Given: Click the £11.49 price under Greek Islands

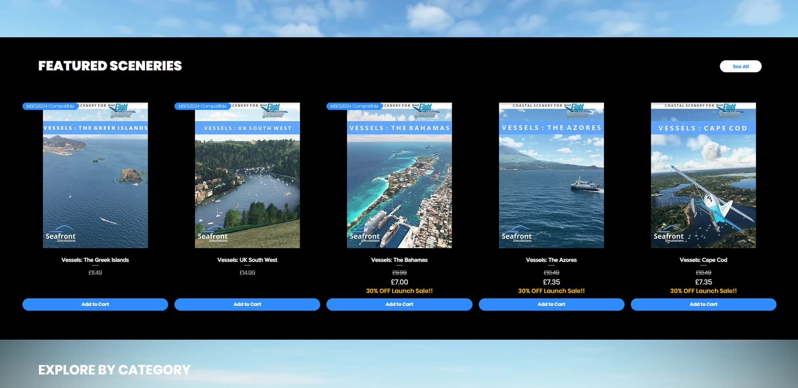Looking at the screenshot, I should pos(95,273).
